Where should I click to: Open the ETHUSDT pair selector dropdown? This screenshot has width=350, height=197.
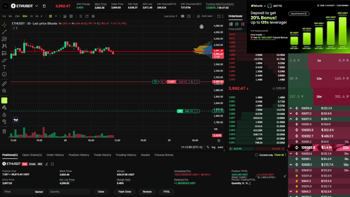coord(37,6)
